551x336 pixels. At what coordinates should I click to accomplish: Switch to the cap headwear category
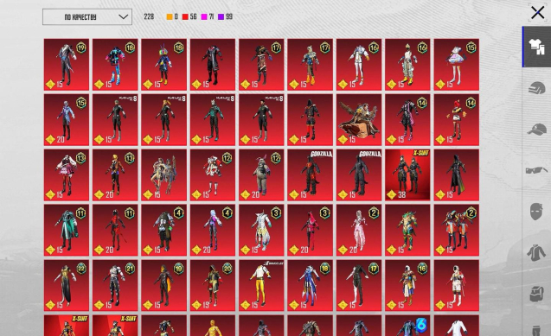pos(536,129)
